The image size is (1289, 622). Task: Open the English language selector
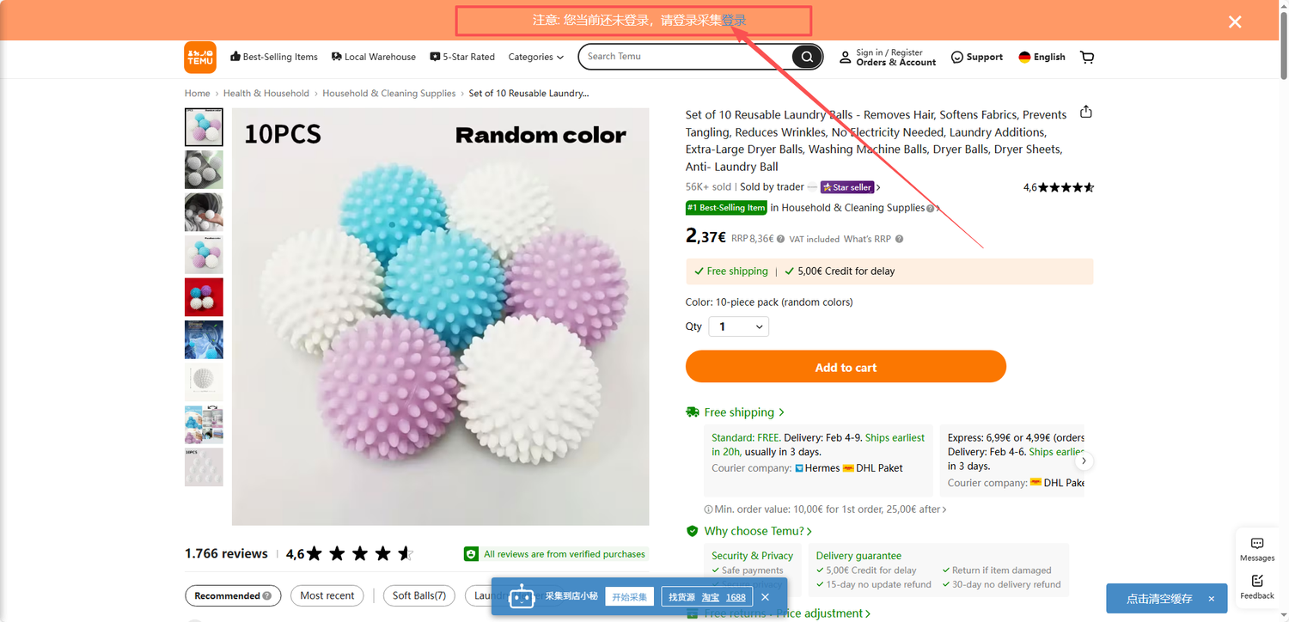1042,58
